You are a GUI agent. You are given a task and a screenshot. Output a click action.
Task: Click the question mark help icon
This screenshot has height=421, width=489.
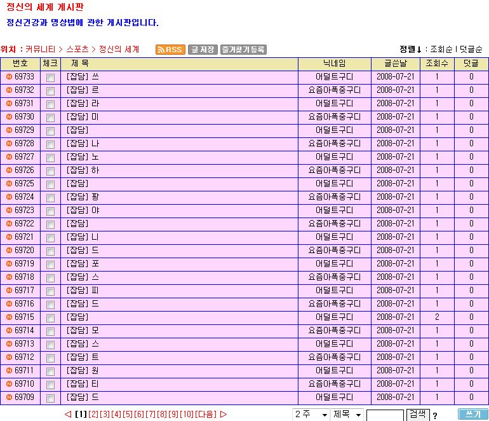pyautogui.click(x=435, y=416)
